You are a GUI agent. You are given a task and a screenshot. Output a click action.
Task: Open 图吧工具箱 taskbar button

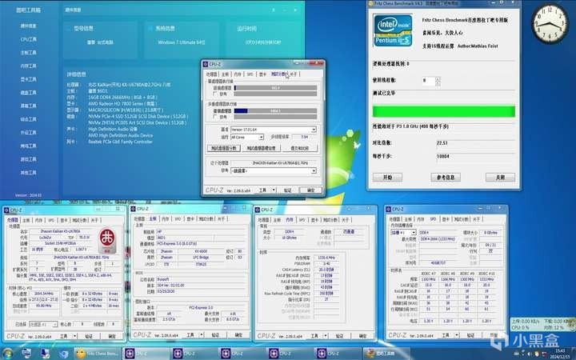tap(386, 354)
